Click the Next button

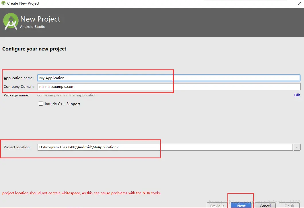[241, 205]
